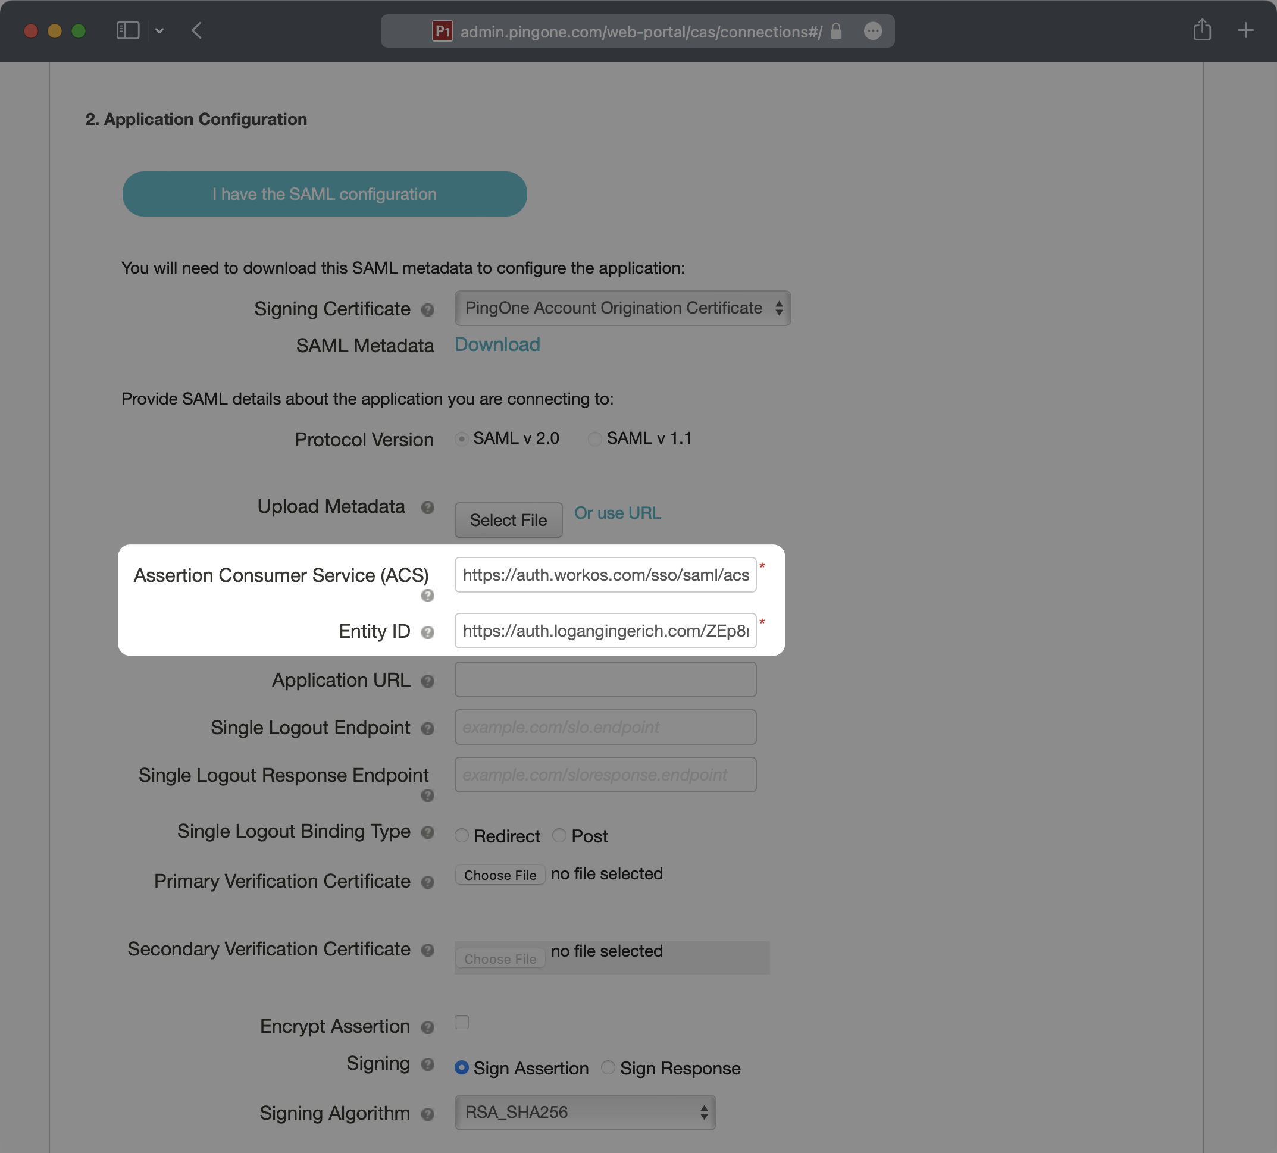Viewport: 1277px width, 1153px height.
Task: Select the Sign Response radio option
Action: 608,1067
